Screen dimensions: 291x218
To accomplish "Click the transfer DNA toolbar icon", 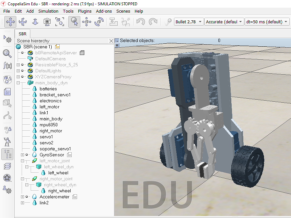I will 126,22.
